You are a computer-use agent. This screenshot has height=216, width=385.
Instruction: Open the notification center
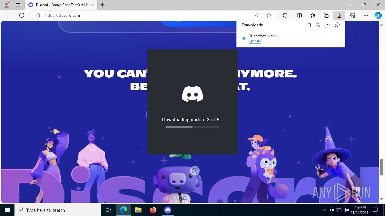[375, 210]
